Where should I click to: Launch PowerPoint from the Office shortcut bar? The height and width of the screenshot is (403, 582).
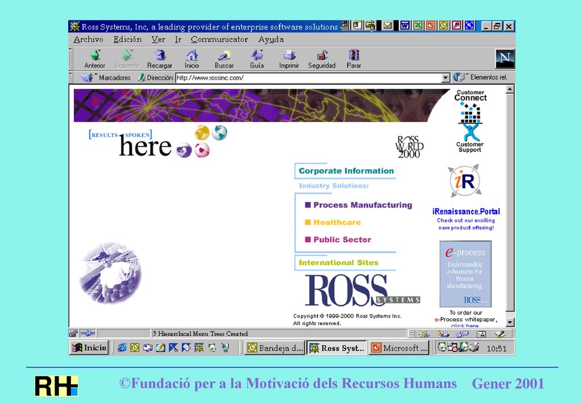coord(431,26)
